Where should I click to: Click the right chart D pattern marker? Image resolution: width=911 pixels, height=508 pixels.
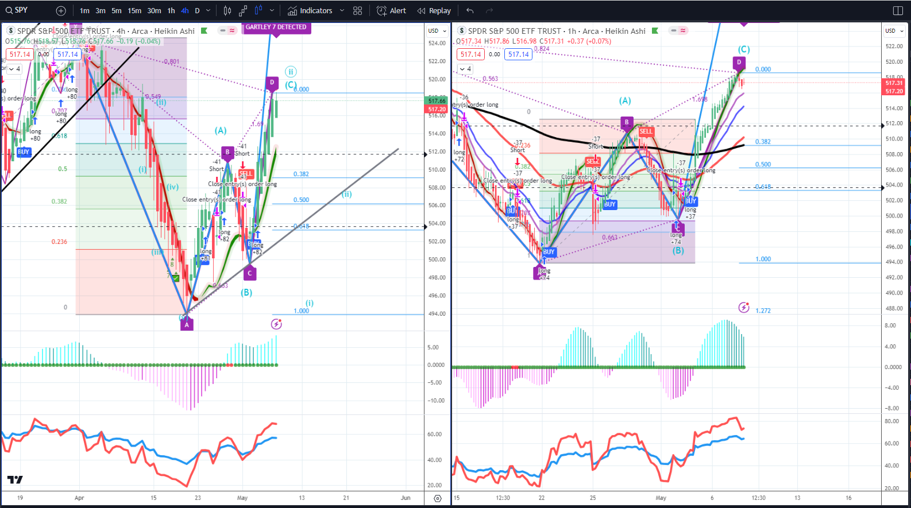tap(739, 63)
